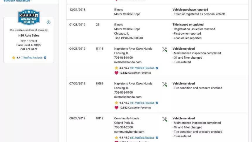Screen dimensions: 252x142
Task: Click the wrench icon for 08/24/2019 service
Action: click(x=165, y=119)
